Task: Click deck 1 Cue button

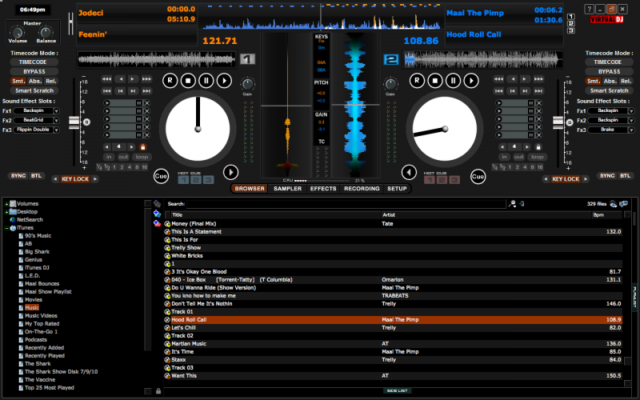Action: 162,176
